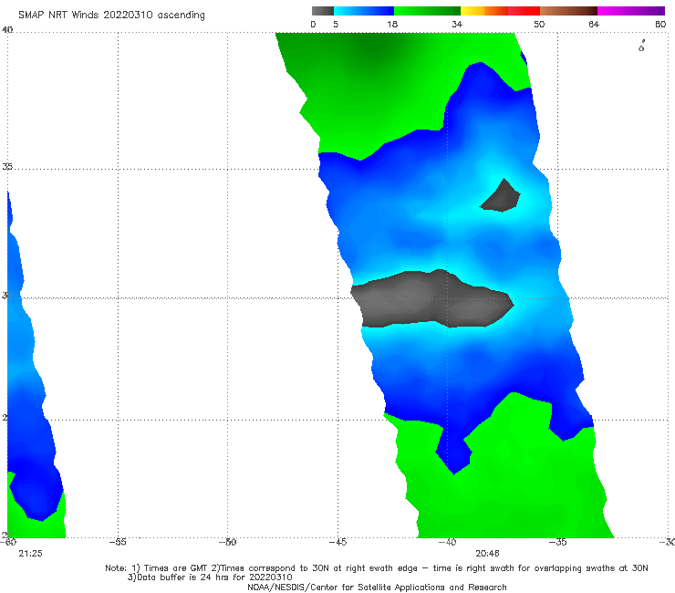Click the longitude label '-55'

[118, 542]
